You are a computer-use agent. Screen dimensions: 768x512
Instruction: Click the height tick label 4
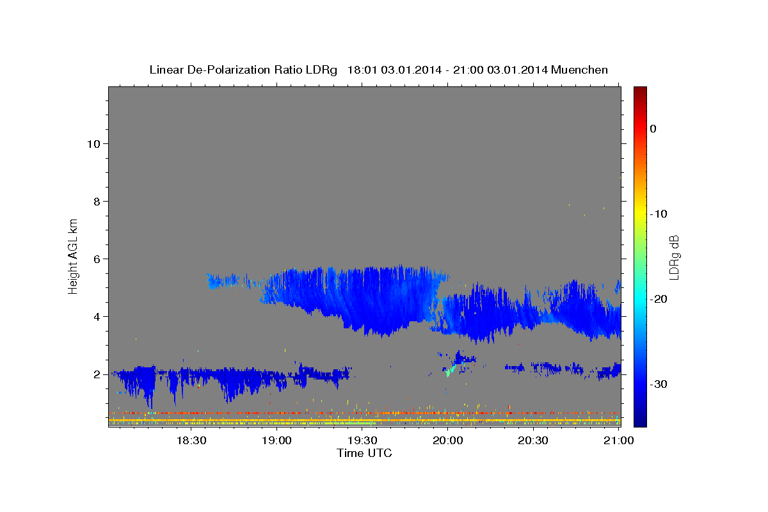click(97, 316)
